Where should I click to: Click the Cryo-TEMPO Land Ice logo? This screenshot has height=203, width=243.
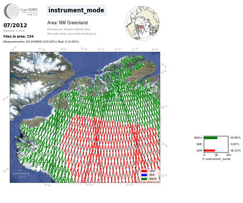(21, 11)
